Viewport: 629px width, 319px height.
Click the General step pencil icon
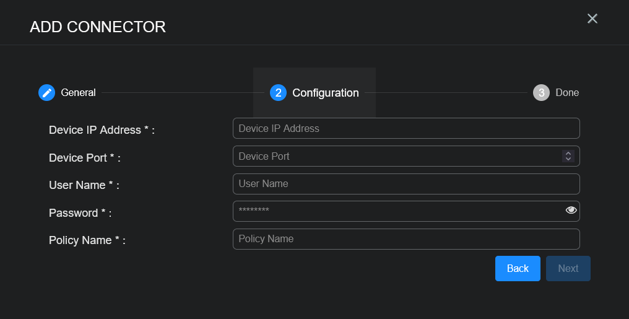pyautogui.click(x=46, y=93)
